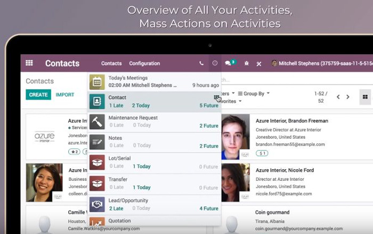Click the azure interior company logo
The height and width of the screenshot is (234, 373).
click(44, 137)
